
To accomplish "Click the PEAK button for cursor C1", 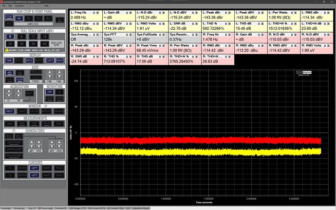I will coord(59,168).
